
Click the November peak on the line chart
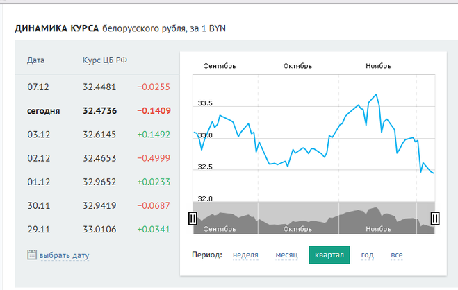point(376,94)
